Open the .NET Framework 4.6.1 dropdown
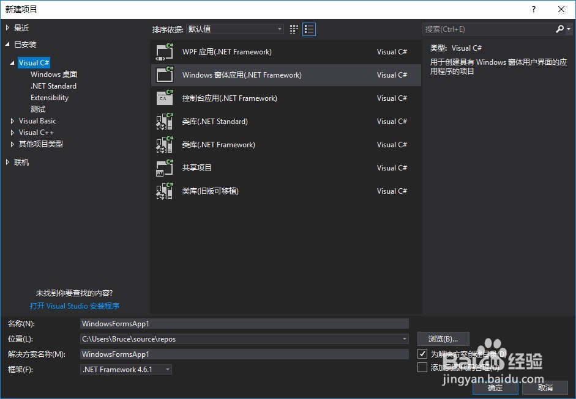Viewport: 576px width, 399px height. point(126,369)
